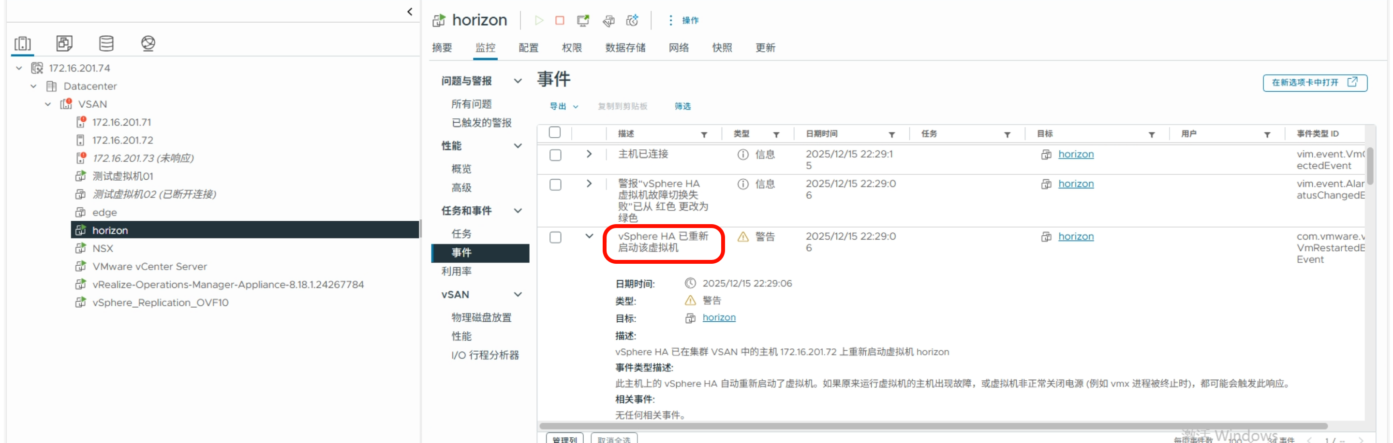
Task: Collapse the vSphere HA restarted VM event
Action: (589, 236)
